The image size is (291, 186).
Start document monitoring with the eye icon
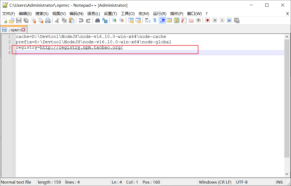point(198,20)
